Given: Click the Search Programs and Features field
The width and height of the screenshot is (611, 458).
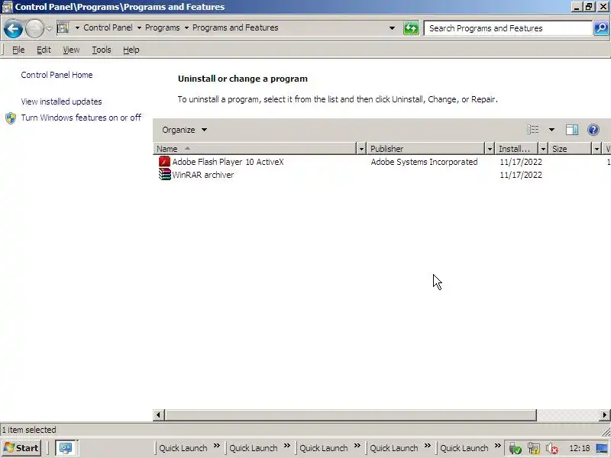Looking at the screenshot, I should click(x=508, y=28).
